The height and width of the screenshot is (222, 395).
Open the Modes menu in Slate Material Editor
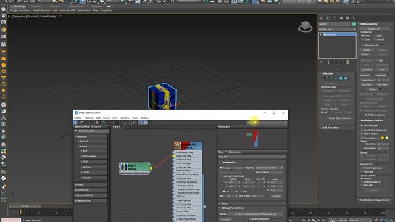click(78, 118)
